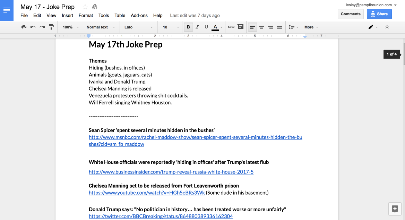405x220 pixels.
Task: Click the Move to Drive folder icon
Action: click(x=95, y=7)
